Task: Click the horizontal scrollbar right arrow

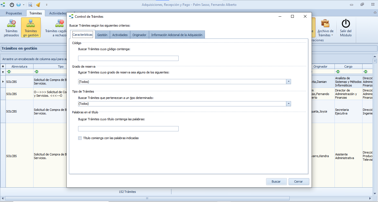Action: tap(371, 198)
